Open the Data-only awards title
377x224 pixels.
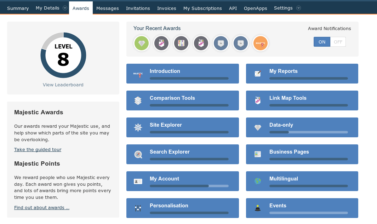coord(281,125)
